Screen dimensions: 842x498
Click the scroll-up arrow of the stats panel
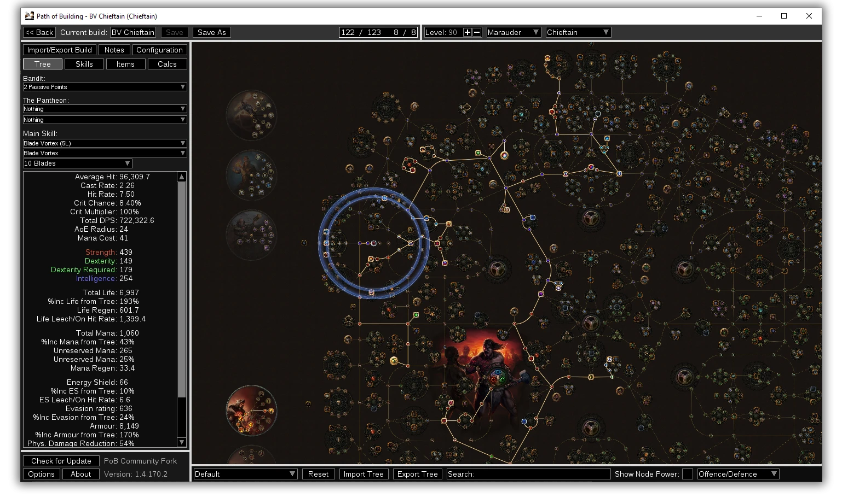[x=181, y=176]
